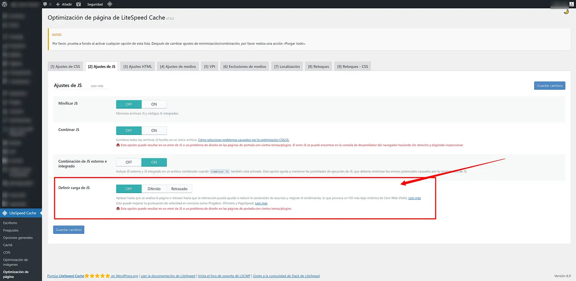The width and height of the screenshot is (576, 281).
Task: Select Diferido for Deferir carga de JS
Action: pos(154,189)
